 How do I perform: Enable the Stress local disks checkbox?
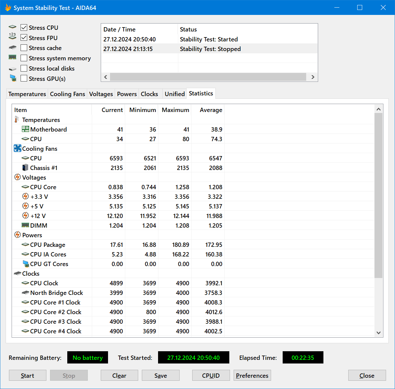[x=24, y=68]
